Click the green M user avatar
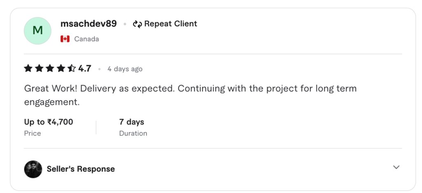 point(38,30)
